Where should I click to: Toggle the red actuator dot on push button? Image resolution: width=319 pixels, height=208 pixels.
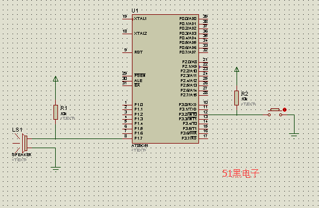284,110
